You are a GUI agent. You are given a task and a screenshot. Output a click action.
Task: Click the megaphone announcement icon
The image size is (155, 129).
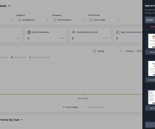click(9, 6)
